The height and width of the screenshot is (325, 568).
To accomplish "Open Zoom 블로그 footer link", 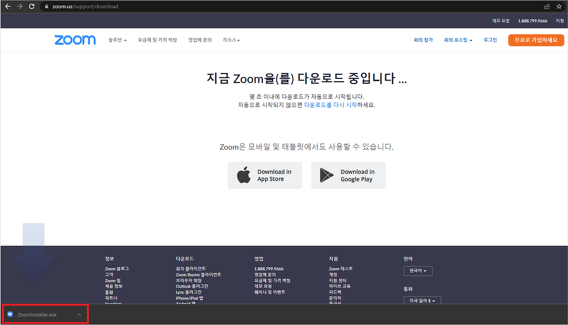I will [117, 269].
